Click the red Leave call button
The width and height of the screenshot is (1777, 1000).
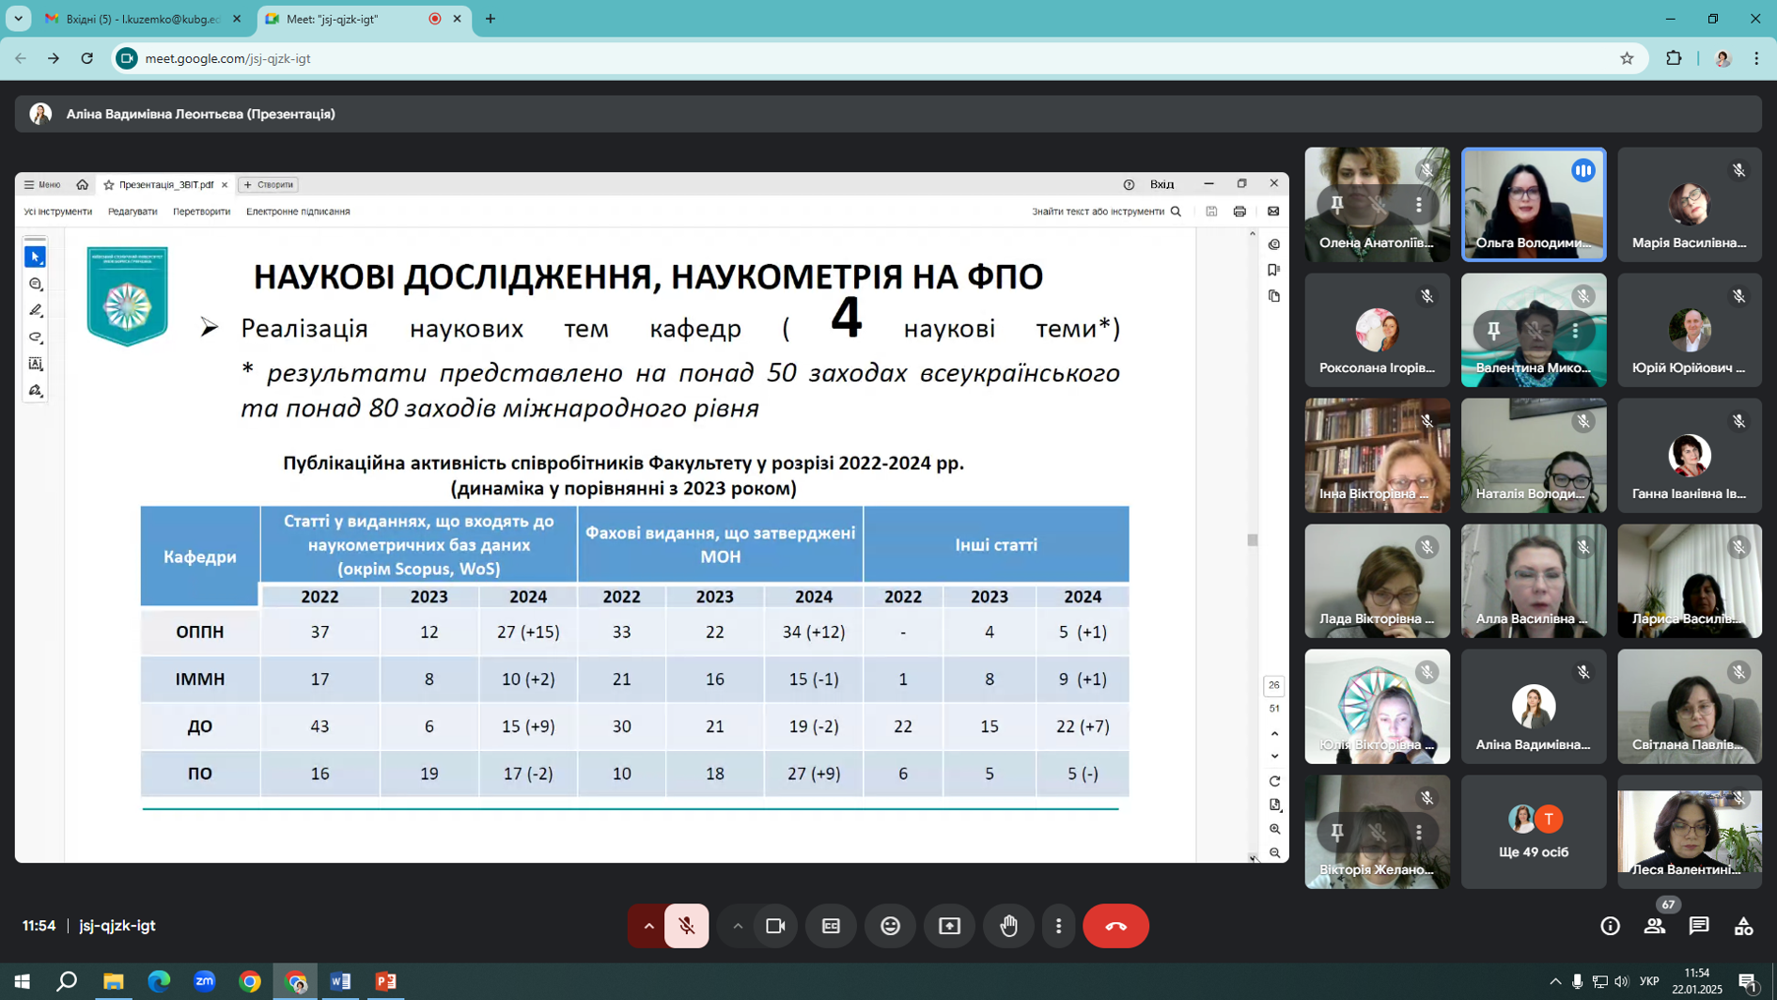click(x=1115, y=926)
